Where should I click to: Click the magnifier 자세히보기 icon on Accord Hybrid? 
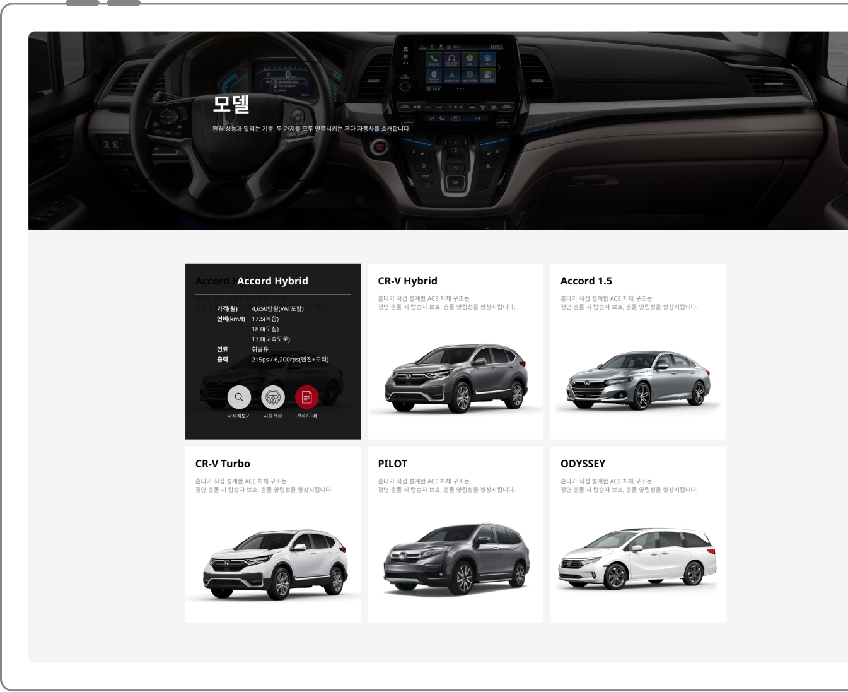pos(239,397)
